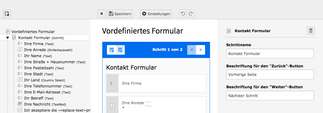Click the undo arrow icon
This screenshot has height=113, width=323.
[183, 14]
